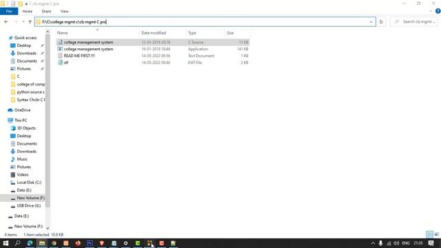Open the Share ribbon tab

click(x=46, y=11)
